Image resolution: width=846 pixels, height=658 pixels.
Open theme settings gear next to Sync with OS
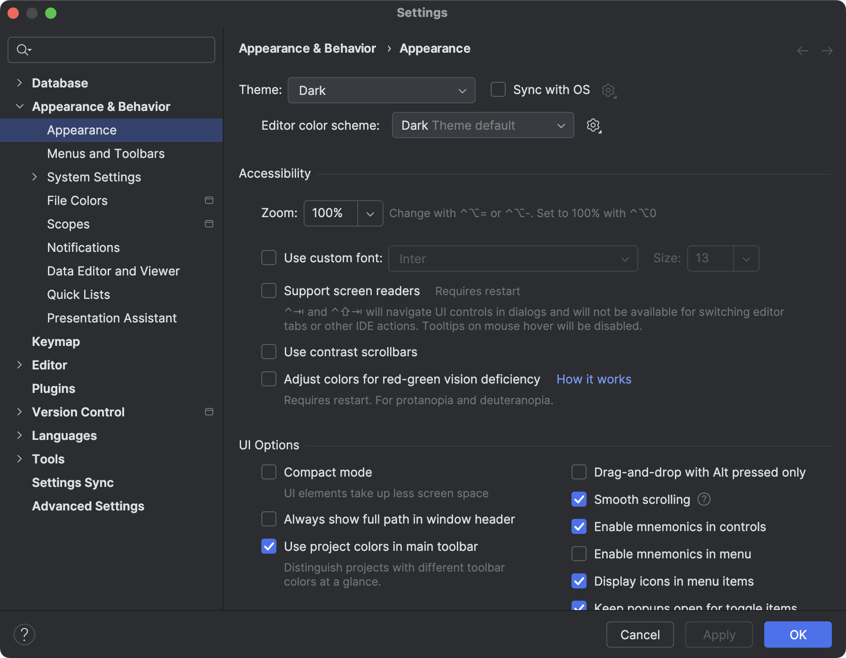pos(609,90)
